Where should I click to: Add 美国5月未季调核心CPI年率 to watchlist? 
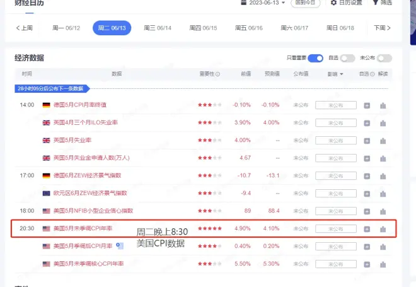point(367,264)
